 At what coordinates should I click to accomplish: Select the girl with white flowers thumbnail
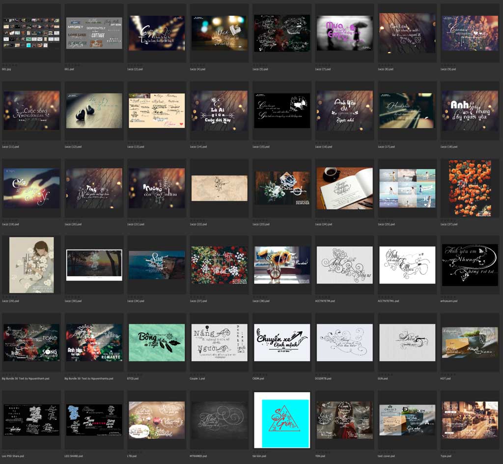(x=31, y=265)
